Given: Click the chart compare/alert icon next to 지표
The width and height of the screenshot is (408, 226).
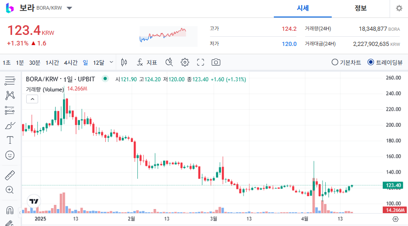Looking at the screenshot, I should [169, 62].
